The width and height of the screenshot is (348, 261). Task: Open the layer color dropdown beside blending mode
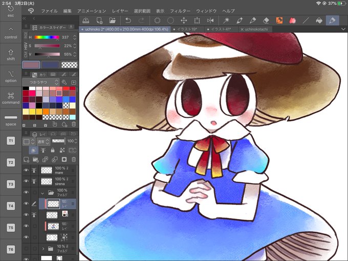(29, 141)
